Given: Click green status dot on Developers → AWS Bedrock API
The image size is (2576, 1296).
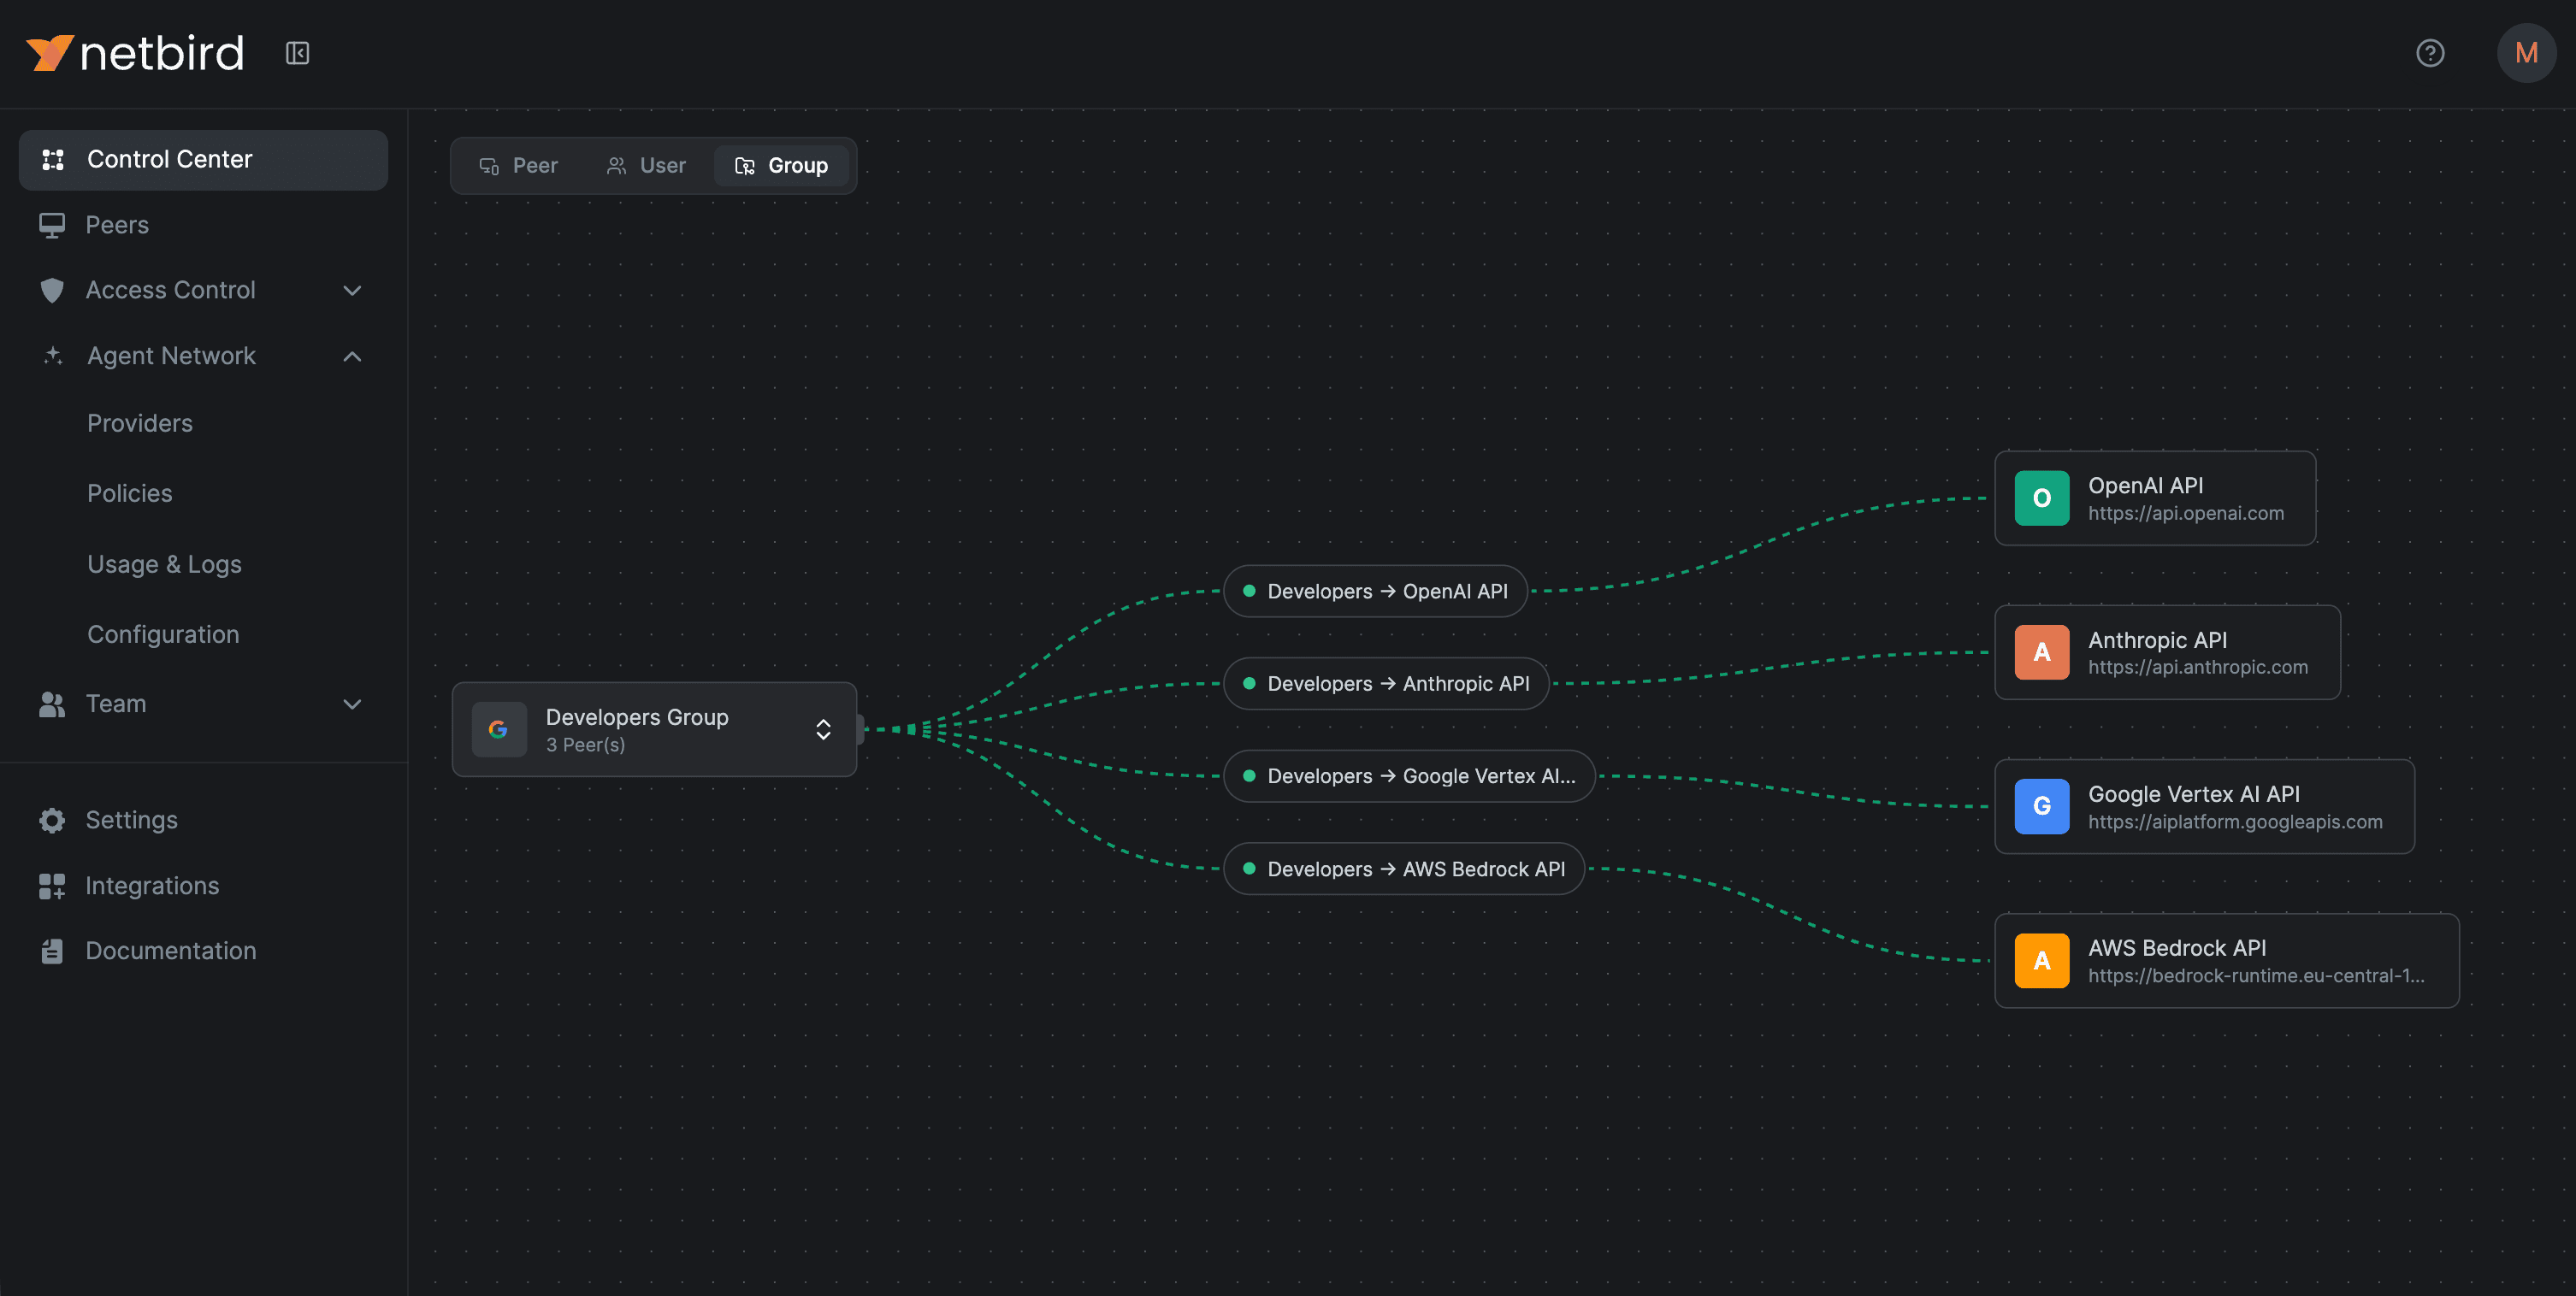Looking at the screenshot, I should 1249,869.
